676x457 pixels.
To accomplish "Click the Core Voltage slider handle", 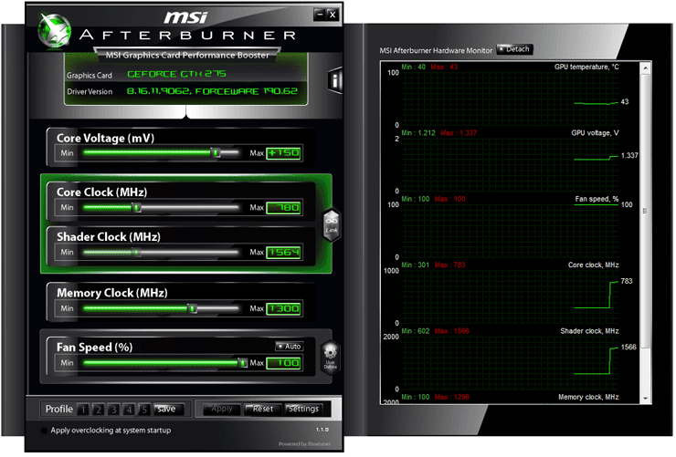I will point(216,153).
